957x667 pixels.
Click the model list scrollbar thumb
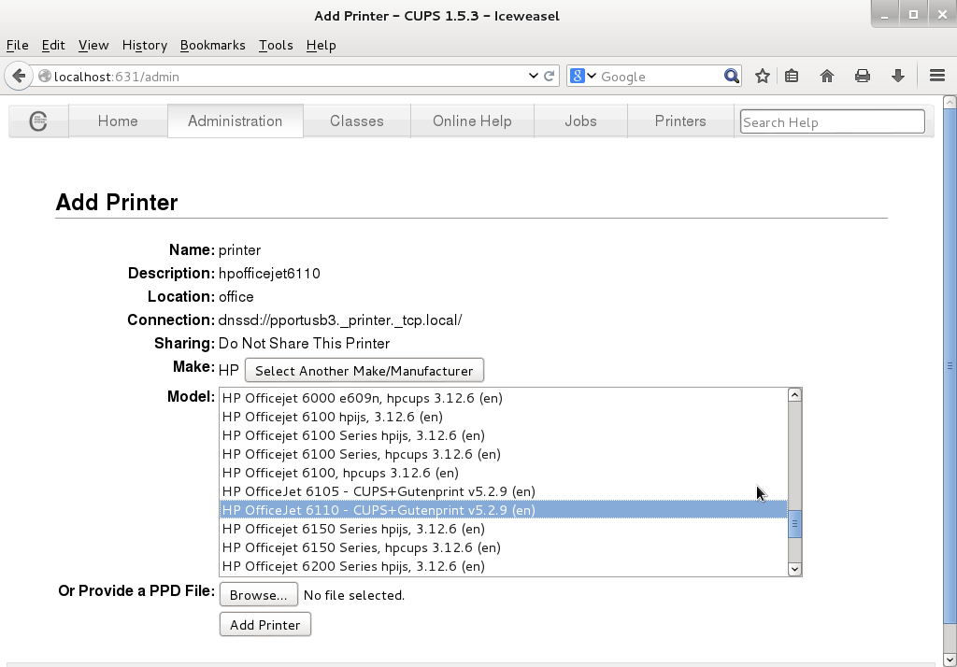coord(794,523)
